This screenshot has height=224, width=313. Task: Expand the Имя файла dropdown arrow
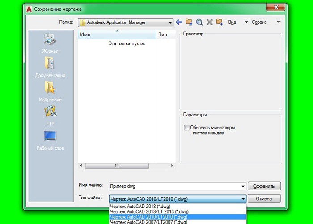243,186
